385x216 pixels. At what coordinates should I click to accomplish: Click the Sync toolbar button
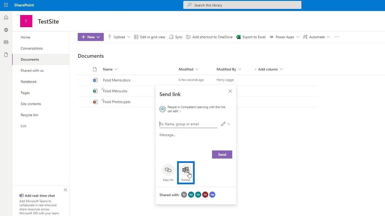(176, 37)
